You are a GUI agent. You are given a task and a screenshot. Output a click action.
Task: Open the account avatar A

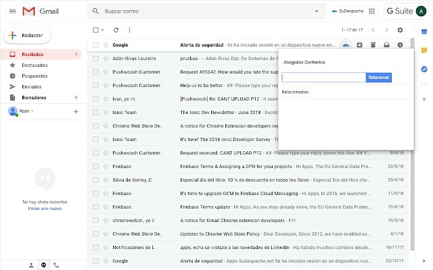pyautogui.click(x=421, y=11)
